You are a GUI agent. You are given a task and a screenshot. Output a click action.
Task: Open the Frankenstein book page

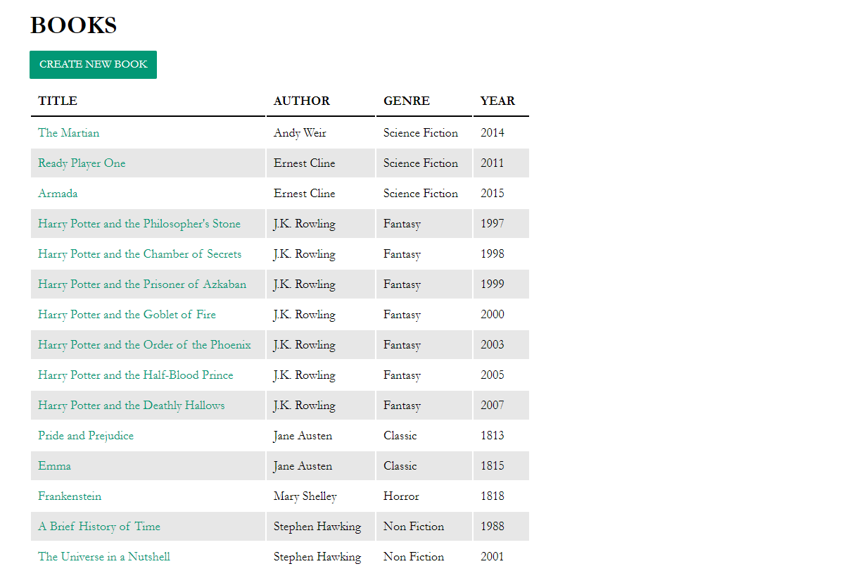[70, 496]
